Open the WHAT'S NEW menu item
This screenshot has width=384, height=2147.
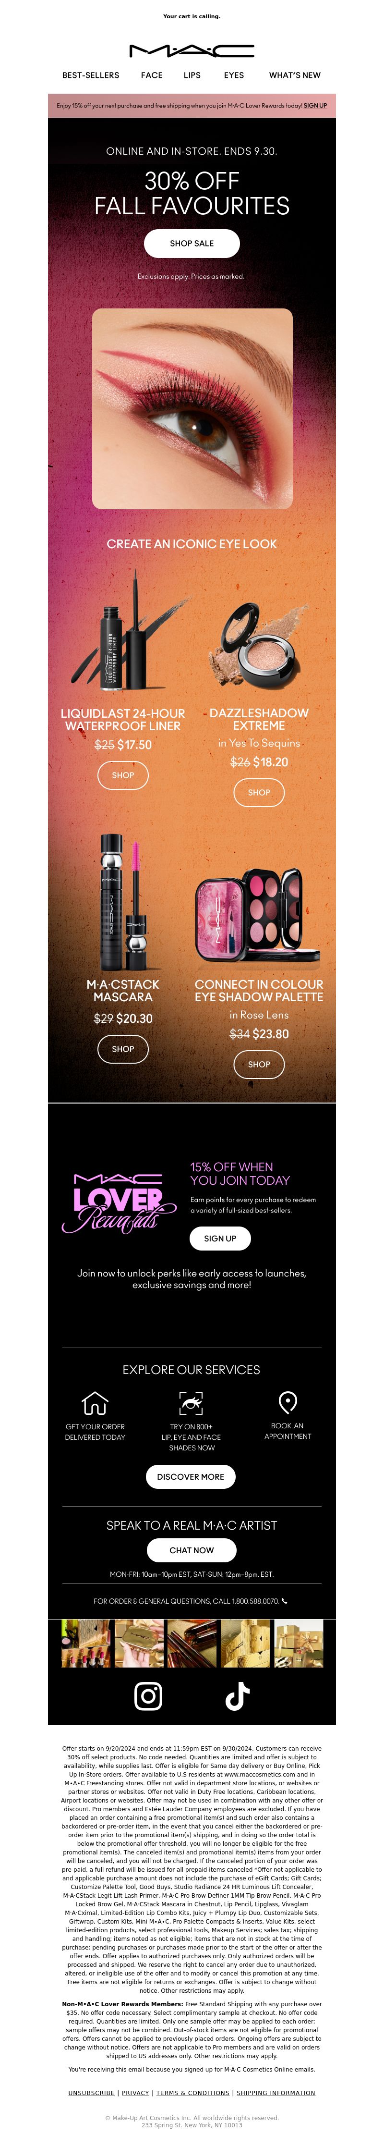tap(295, 75)
